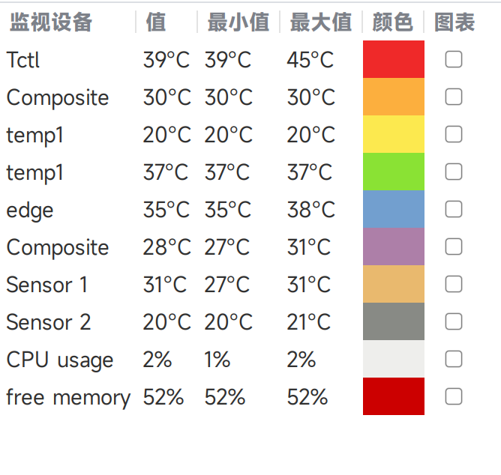Click the 颜色 column header
501x475 pixels.
point(393,22)
